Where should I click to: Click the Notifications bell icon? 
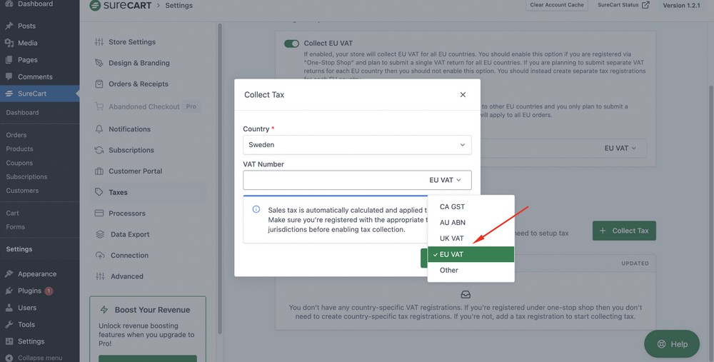(x=99, y=129)
